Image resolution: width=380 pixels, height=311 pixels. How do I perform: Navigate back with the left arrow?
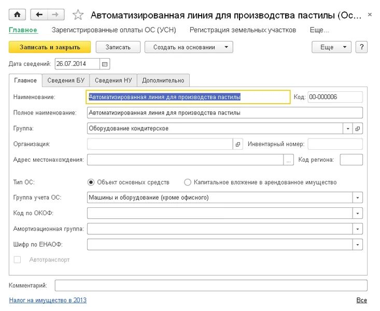39,15
